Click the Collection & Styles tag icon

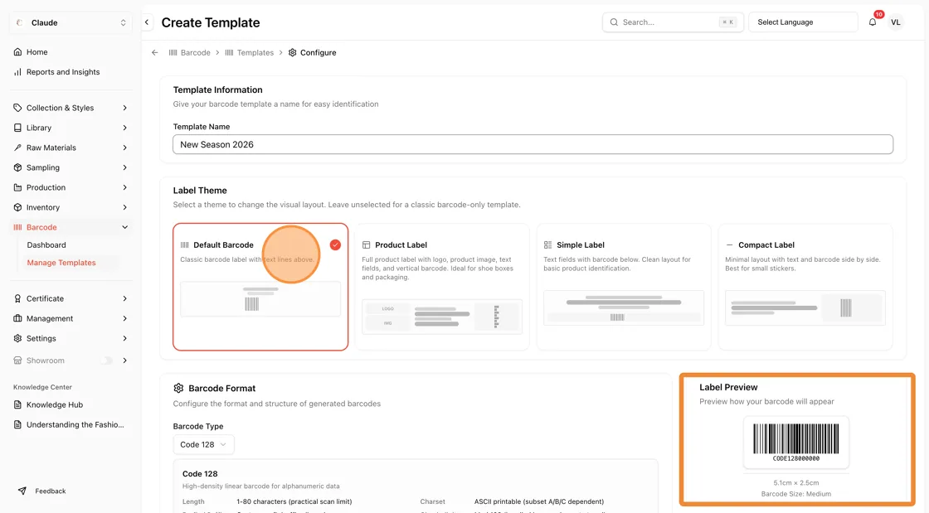click(x=17, y=108)
